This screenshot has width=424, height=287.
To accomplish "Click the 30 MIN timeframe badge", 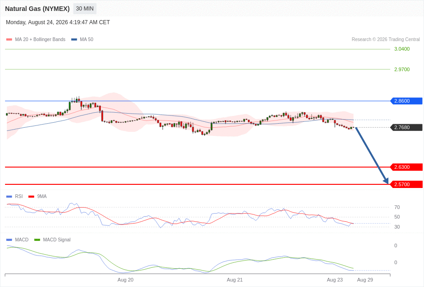I will [84, 9].
